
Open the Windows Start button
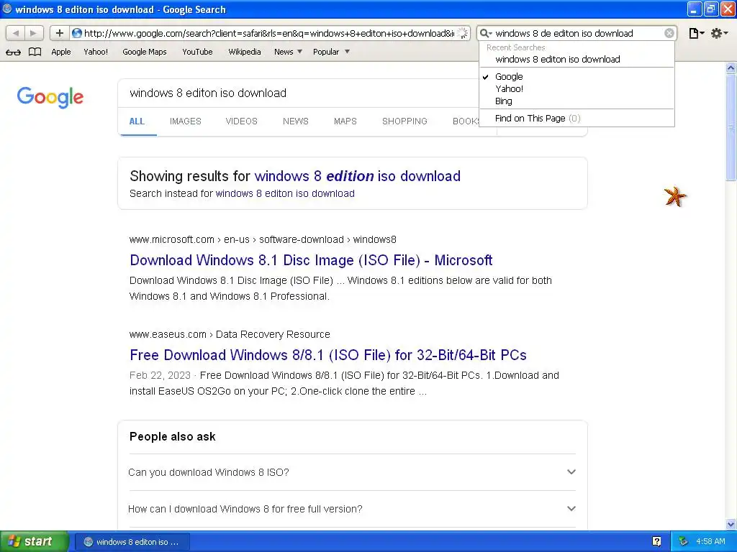[x=35, y=541]
